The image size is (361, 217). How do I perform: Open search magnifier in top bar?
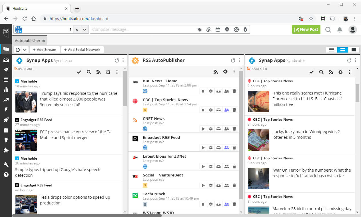point(328,29)
